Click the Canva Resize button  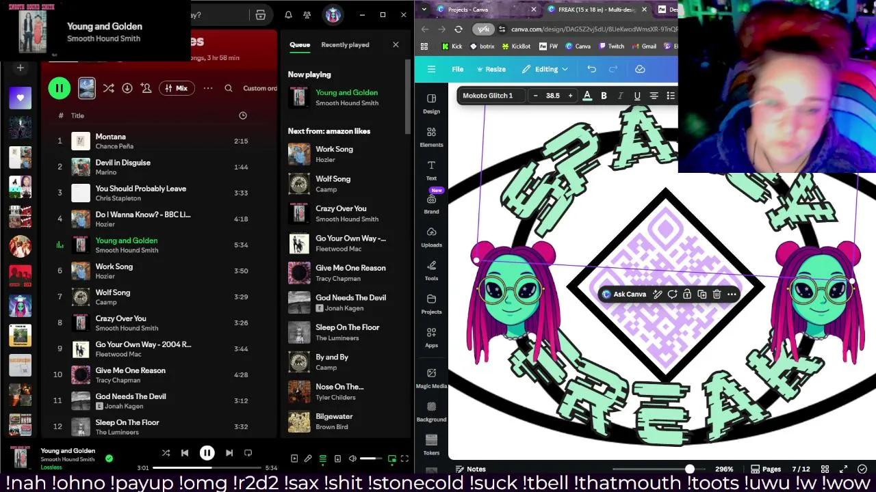coord(491,69)
